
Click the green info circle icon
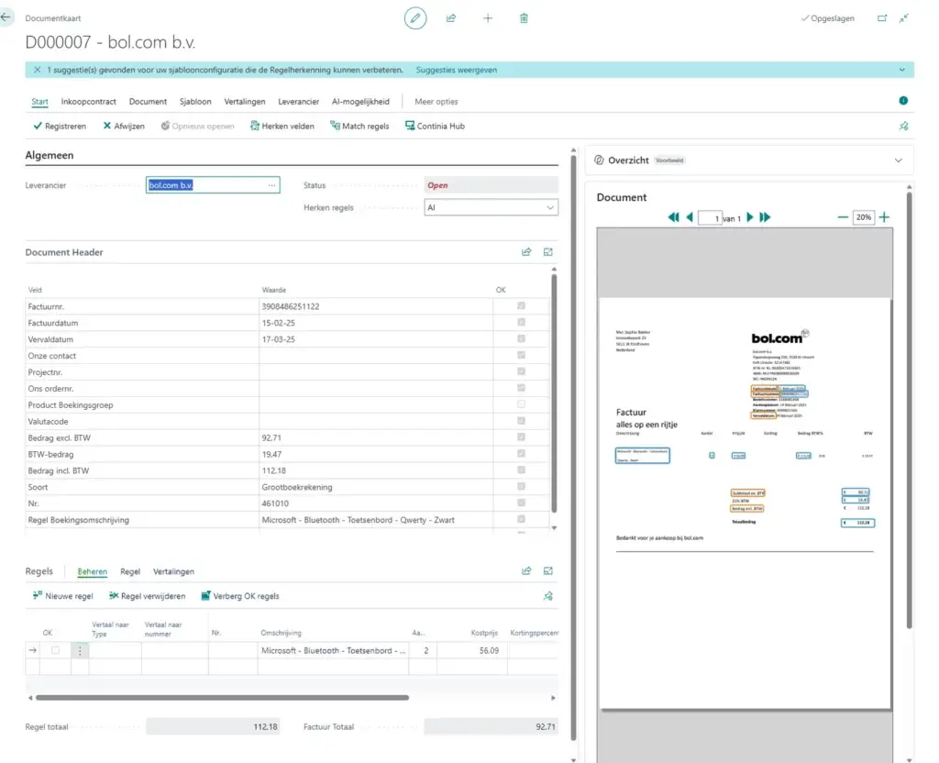coord(903,101)
